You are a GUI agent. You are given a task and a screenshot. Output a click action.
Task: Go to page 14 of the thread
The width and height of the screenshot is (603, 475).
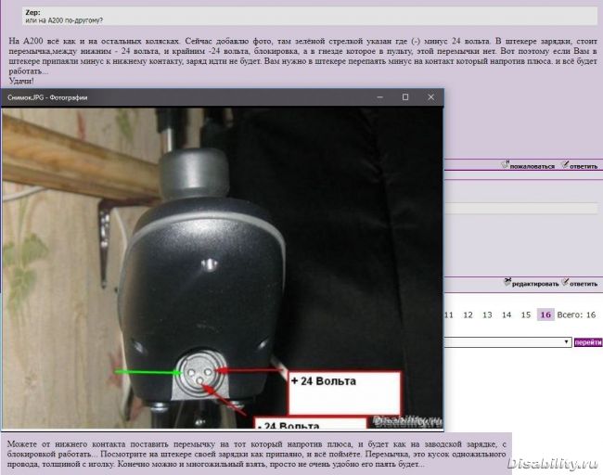click(x=507, y=315)
